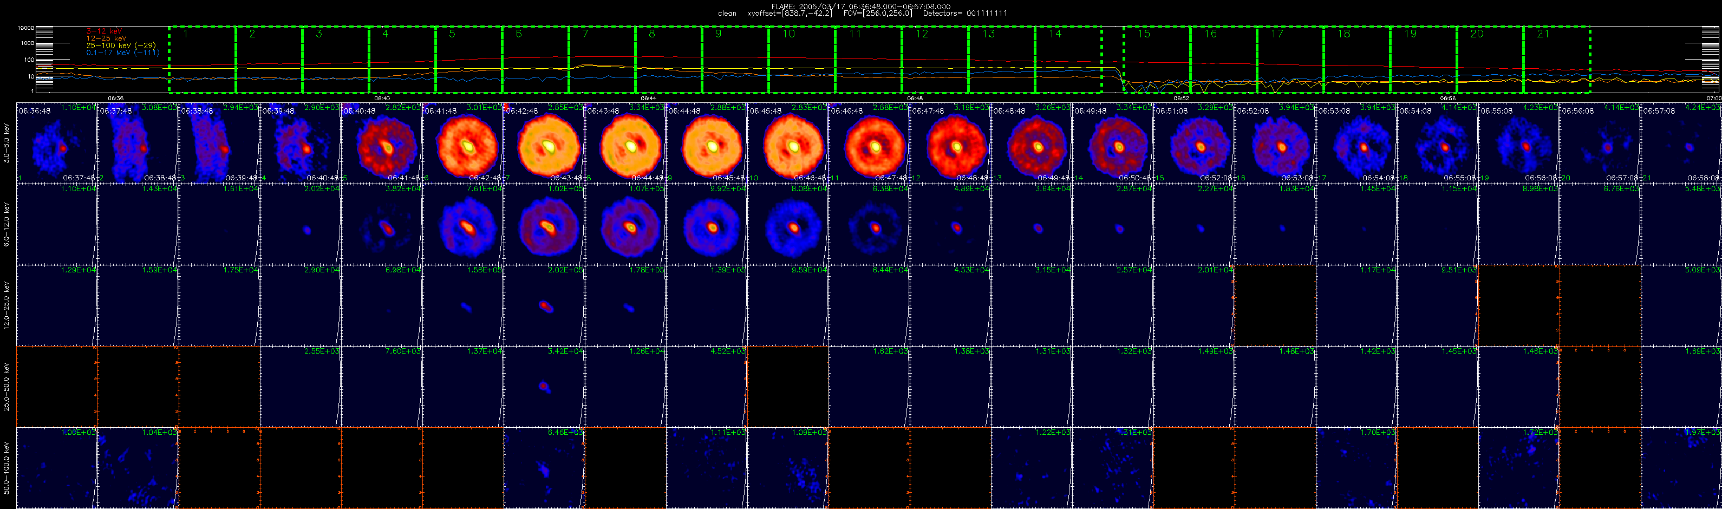Open the 50.0-100.0 keV image labeled 1.04E+03
This screenshot has width=1722, height=509.
(x=138, y=467)
